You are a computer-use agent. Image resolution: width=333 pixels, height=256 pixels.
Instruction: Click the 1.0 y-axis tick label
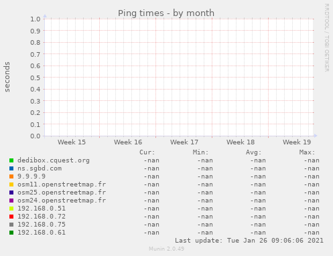pos(36,19)
